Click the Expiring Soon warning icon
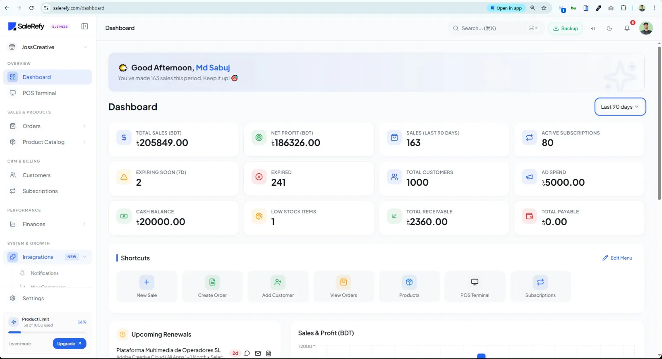The height and width of the screenshot is (359, 662). (124, 177)
